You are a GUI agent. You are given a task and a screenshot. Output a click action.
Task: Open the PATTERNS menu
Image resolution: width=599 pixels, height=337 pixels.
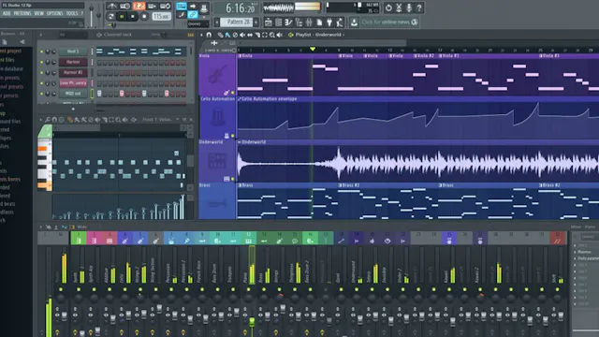[x=22, y=13]
